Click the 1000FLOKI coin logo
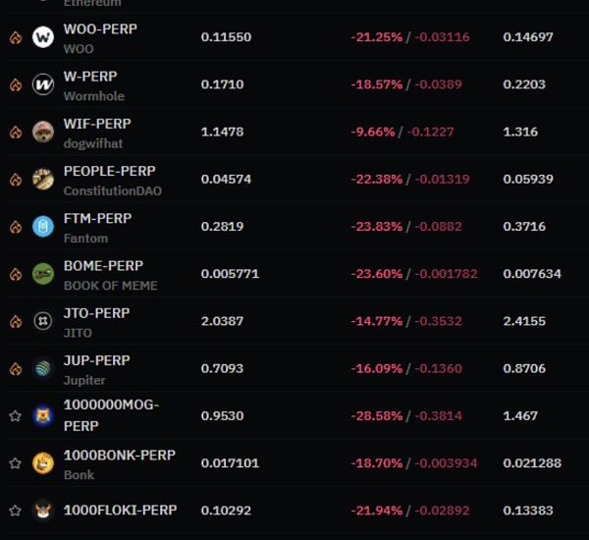Image resolution: width=589 pixels, height=540 pixels. click(x=43, y=511)
